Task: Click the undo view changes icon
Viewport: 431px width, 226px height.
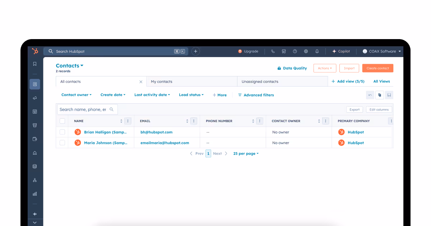Action: pos(370,95)
